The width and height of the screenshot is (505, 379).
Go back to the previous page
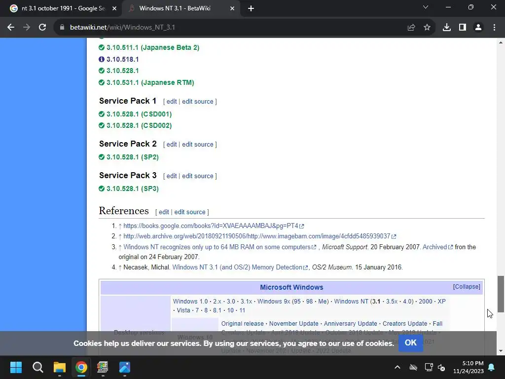[11, 28]
